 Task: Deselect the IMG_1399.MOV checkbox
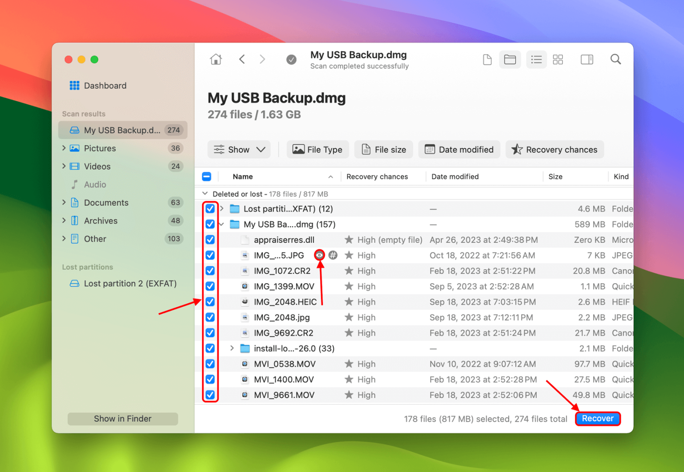point(210,286)
